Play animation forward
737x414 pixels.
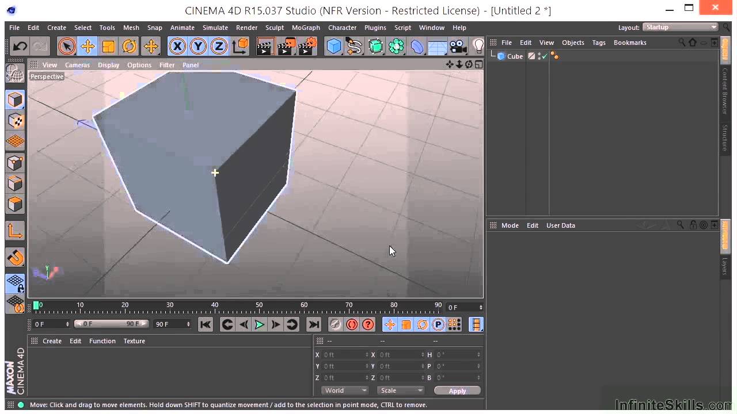pyautogui.click(x=260, y=325)
